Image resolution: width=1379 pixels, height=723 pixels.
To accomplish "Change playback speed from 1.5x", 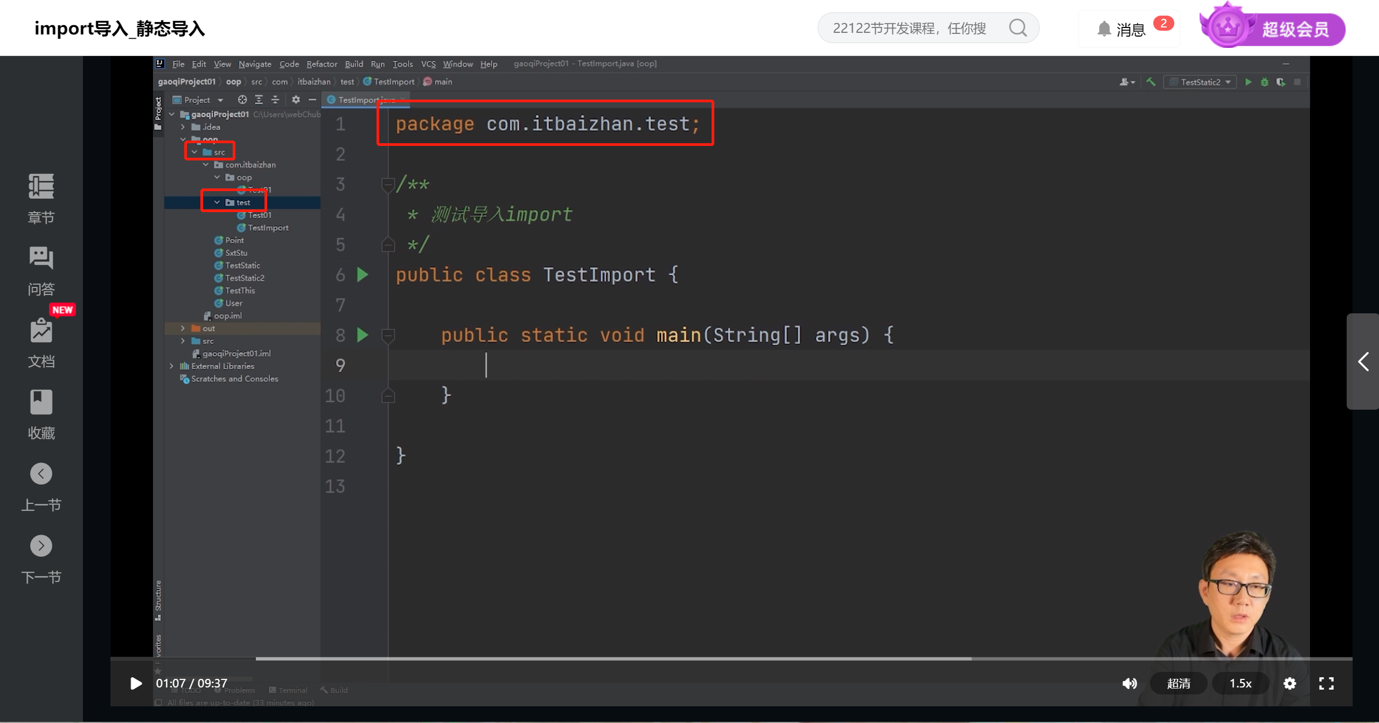I will click(1240, 683).
